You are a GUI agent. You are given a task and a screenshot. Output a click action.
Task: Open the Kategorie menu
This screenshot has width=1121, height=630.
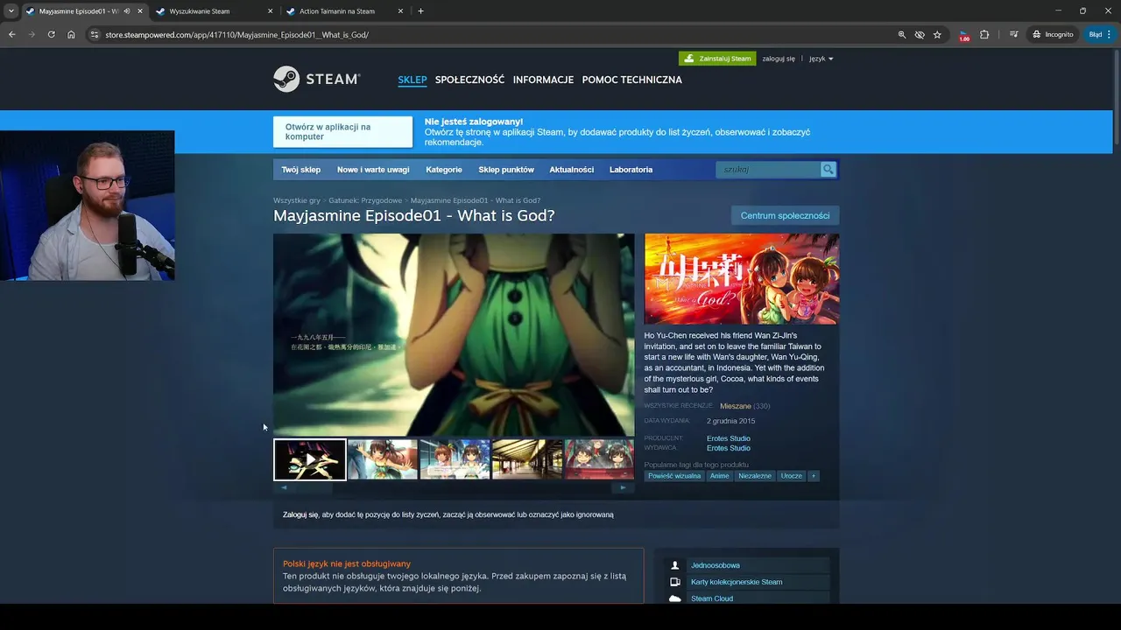(x=444, y=170)
